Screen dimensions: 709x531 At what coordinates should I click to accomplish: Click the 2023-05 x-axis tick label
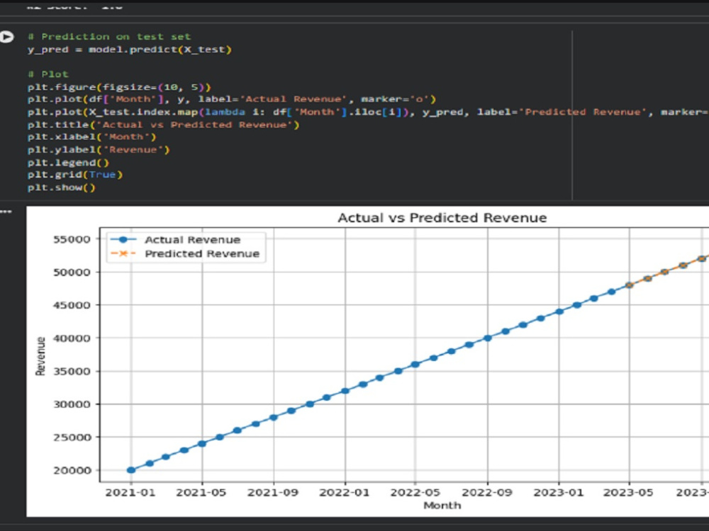pyautogui.click(x=628, y=492)
